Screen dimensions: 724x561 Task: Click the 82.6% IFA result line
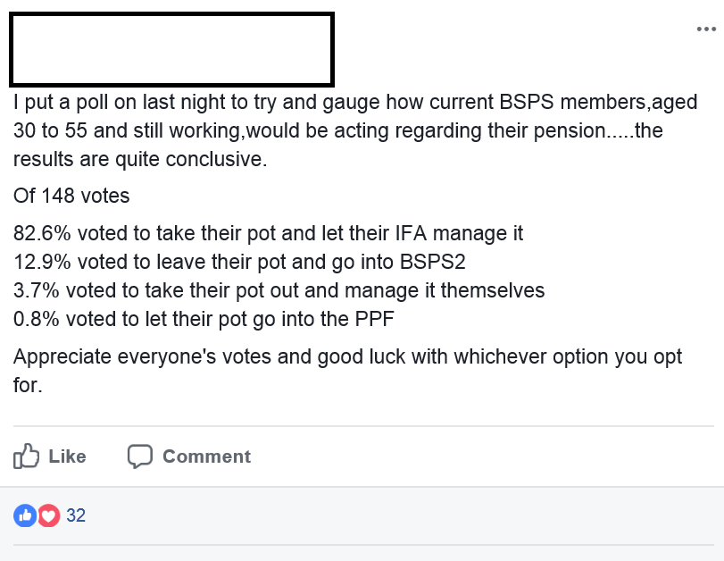pyautogui.click(x=268, y=234)
